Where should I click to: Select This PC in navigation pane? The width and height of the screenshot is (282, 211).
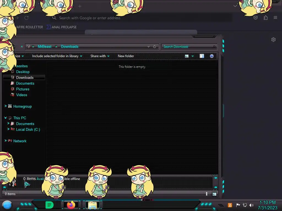(20, 118)
